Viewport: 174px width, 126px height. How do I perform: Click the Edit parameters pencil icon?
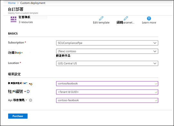click(126, 18)
